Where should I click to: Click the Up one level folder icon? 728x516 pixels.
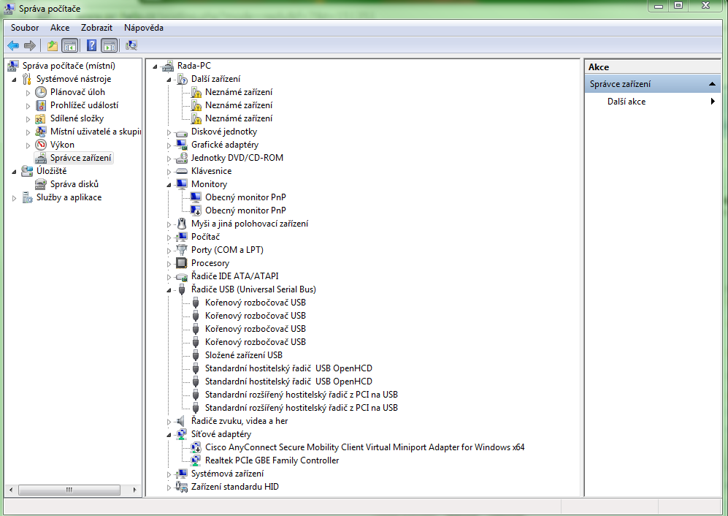[52, 45]
